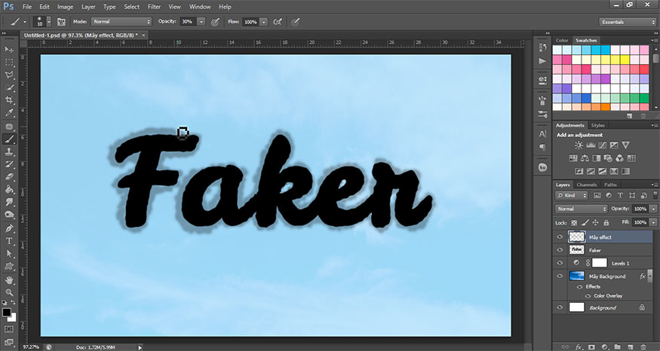
Task: Toggle lock transparent pixels
Action: pos(574,222)
